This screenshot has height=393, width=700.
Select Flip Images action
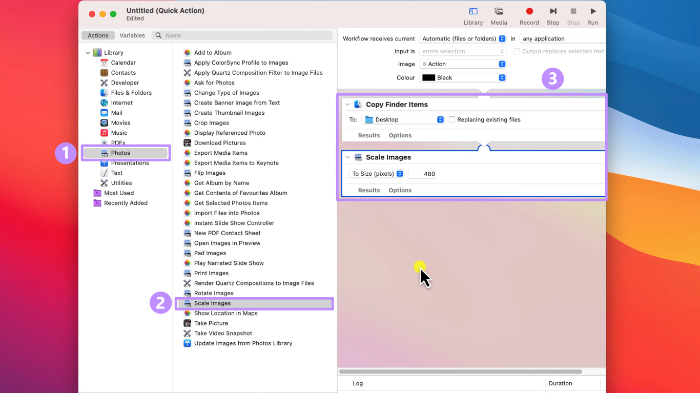210,173
